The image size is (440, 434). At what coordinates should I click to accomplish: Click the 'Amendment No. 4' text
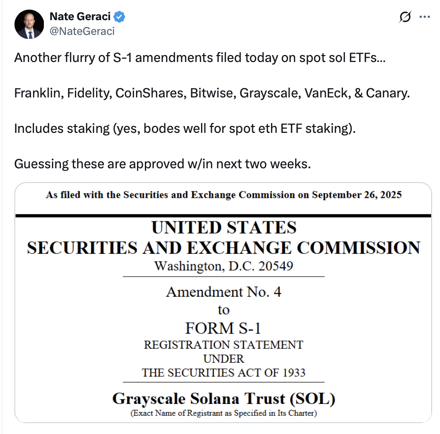(224, 292)
